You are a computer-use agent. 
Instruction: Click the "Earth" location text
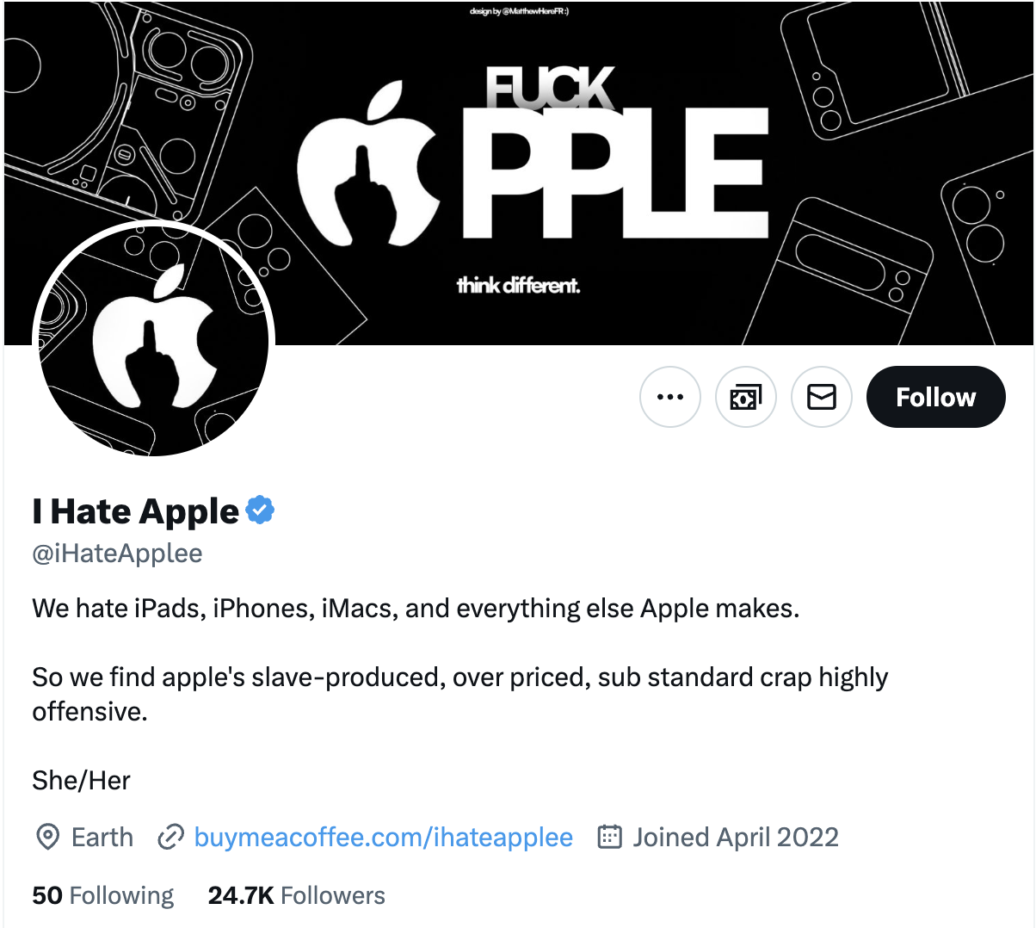click(102, 837)
